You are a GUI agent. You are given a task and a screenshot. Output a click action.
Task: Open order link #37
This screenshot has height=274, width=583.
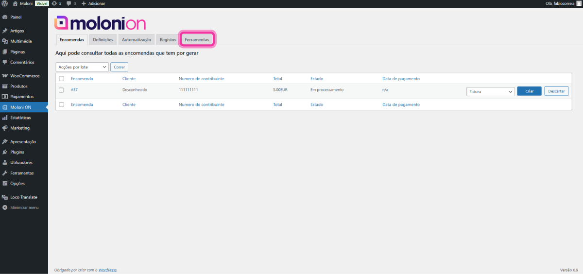click(74, 90)
